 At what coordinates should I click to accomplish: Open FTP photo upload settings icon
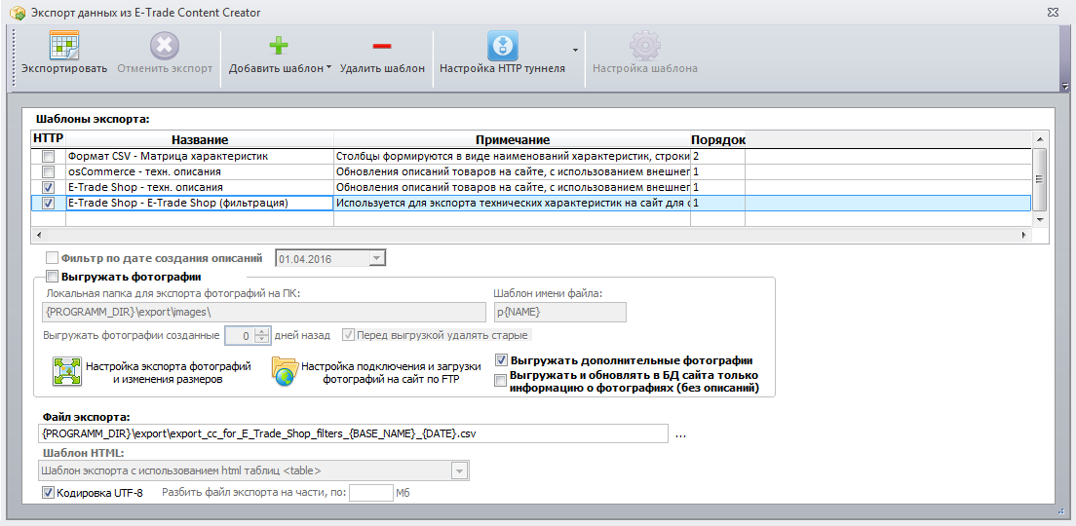click(284, 372)
